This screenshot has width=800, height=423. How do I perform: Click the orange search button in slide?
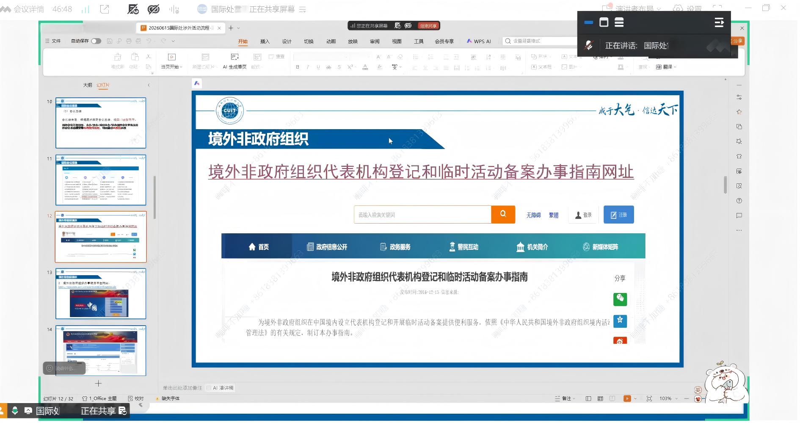(x=503, y=214)
